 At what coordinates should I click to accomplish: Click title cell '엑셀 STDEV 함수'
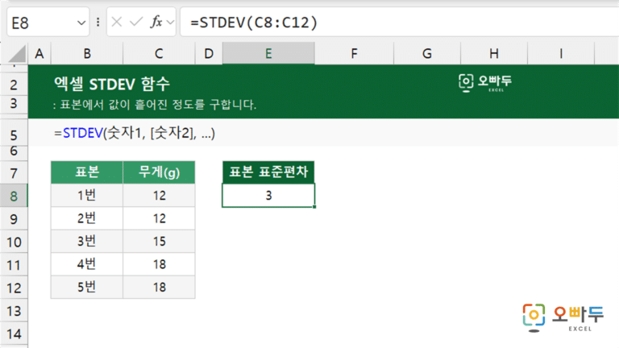pos(112,84)
